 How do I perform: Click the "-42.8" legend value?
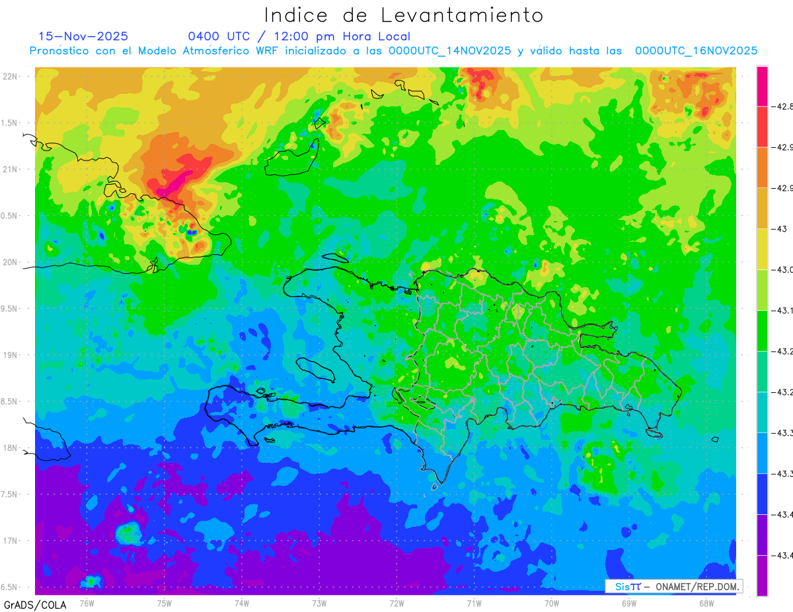pos(782,106)
